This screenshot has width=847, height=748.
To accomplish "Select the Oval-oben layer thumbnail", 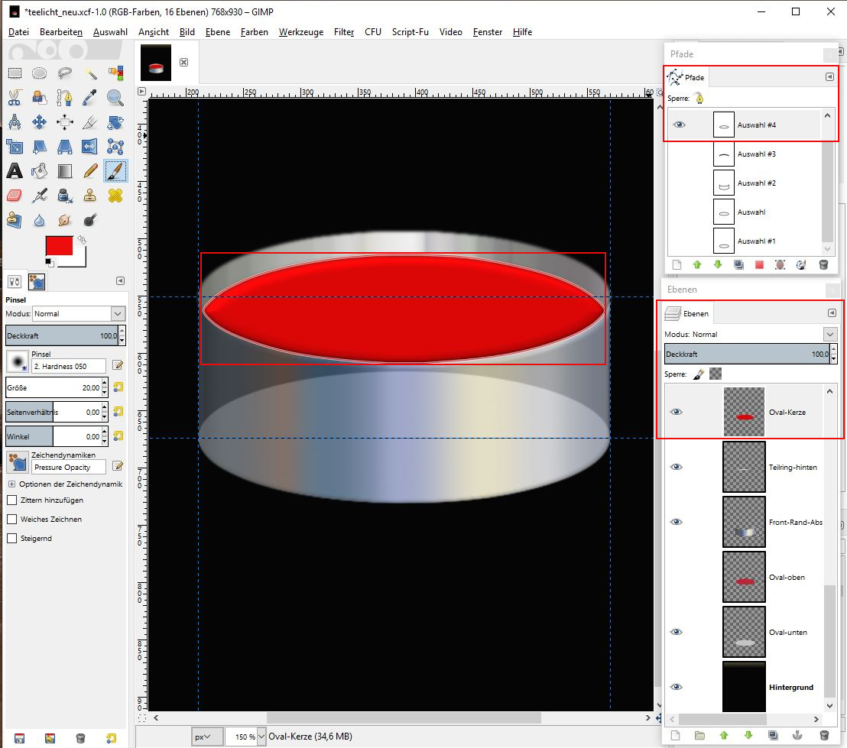I will click(x=744, y=578).
